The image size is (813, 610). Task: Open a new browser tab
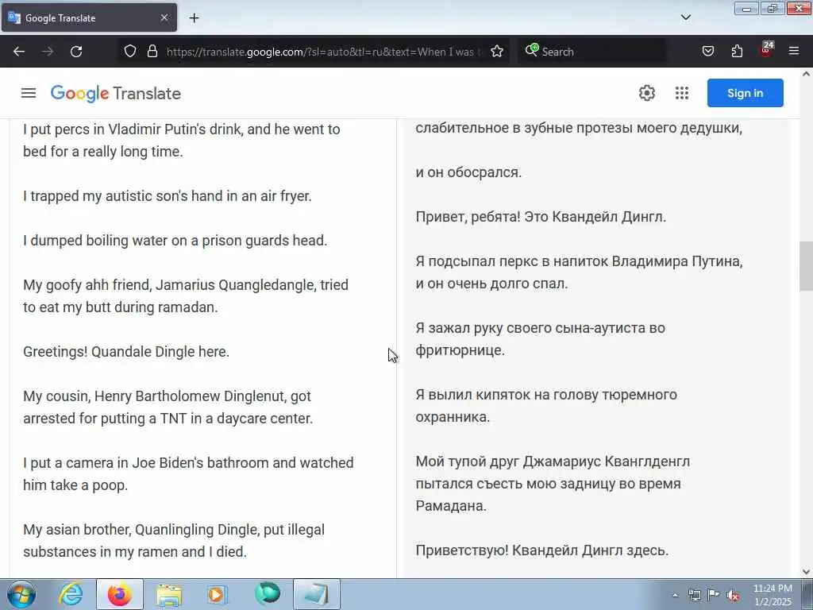(194, 18)
